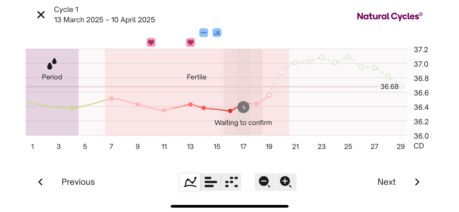Tap the blue flat-line test icon
The height and width of the screenshot is (212, 459).
(x=204, y=33)
